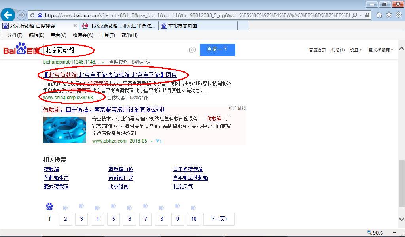Click scrollbar up arrow
Image resolution: width=405 pixels, height=237 pixels.
coord(401,48)
